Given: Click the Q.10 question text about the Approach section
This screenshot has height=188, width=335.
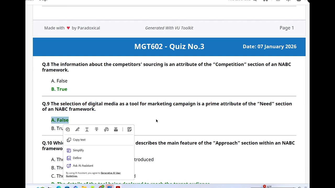Looking at the screenshot, I should pos(168,146).
